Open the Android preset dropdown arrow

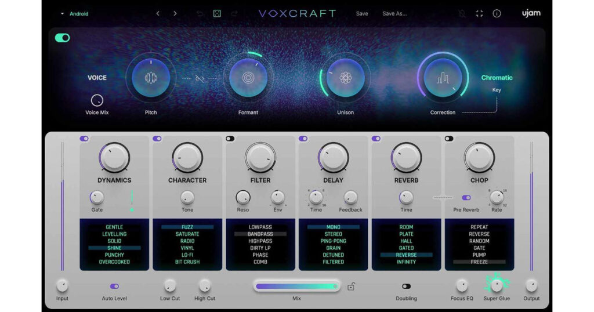tap(62, 14)
